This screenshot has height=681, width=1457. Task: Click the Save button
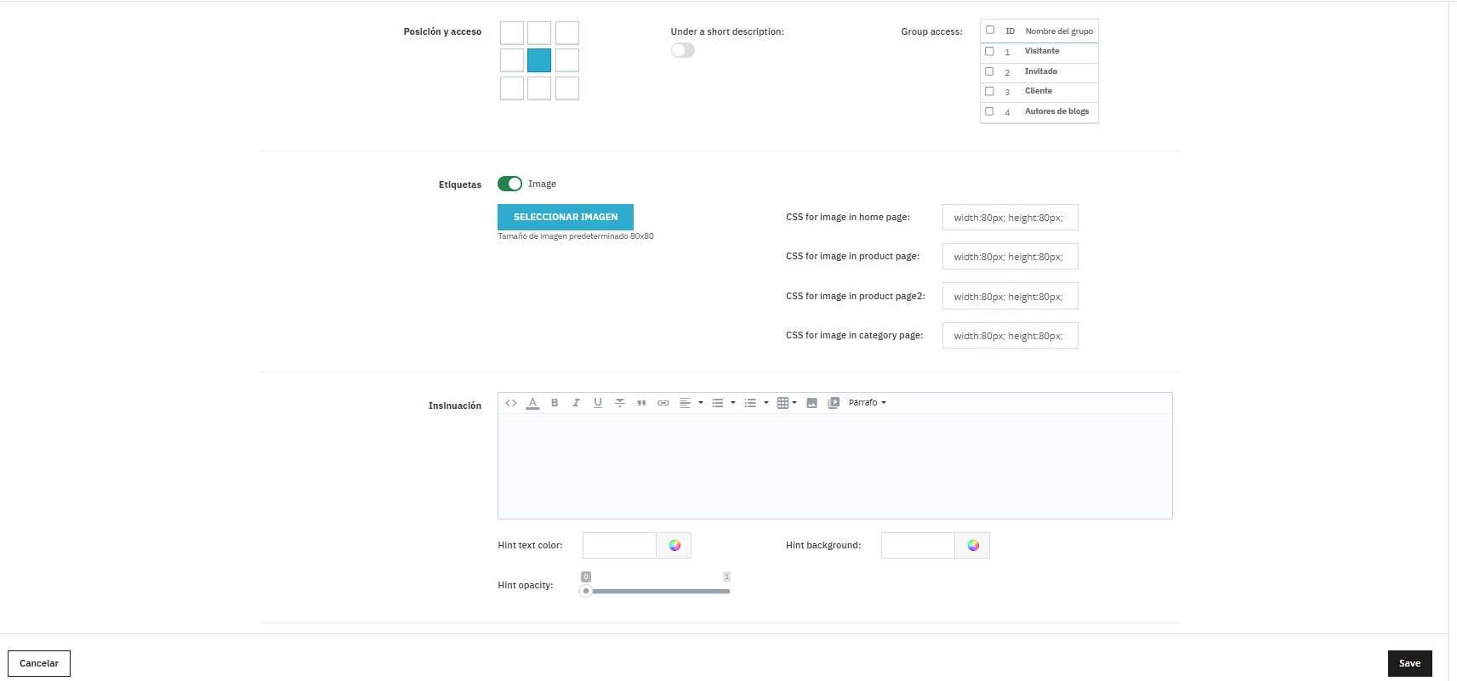(x=1409, y=663)
